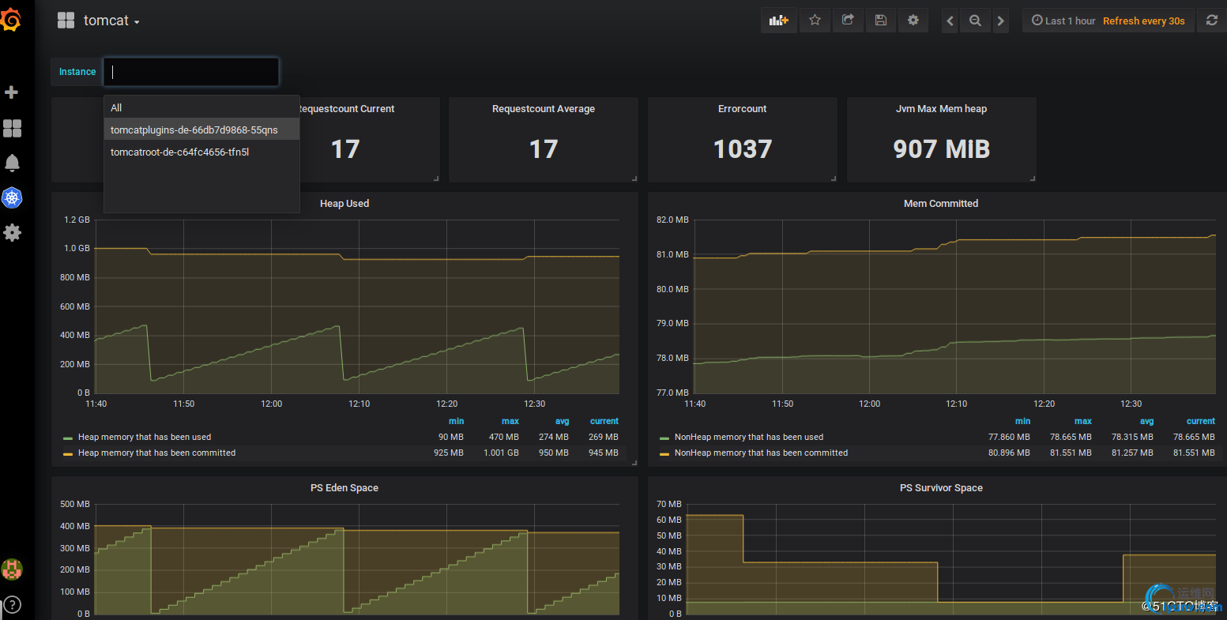Sort Mem Committed legend by min column
1227x620 pixels.
(x=1022, y=422)
